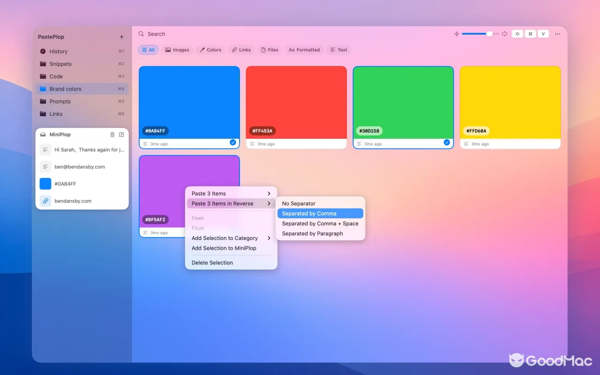Click the Shift key shortcut button
The width and height of the screenshot is (600, 375).
[x=517, y=34]
